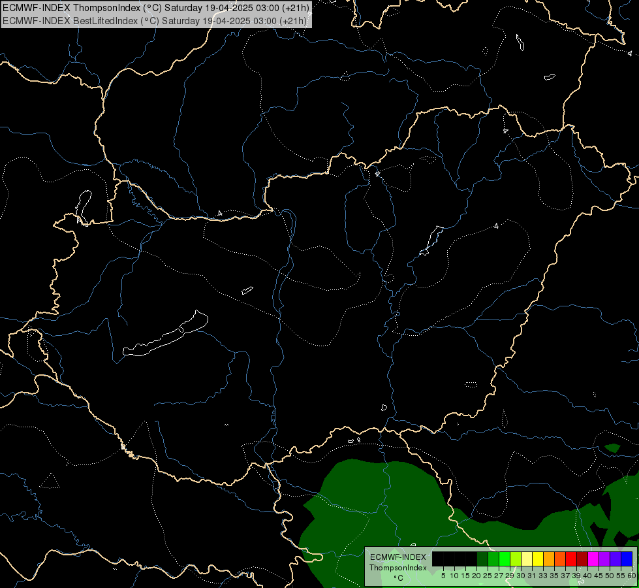Click the legend tick value '50'
Viewport: 639px width, 588px height.
[609, 576]
